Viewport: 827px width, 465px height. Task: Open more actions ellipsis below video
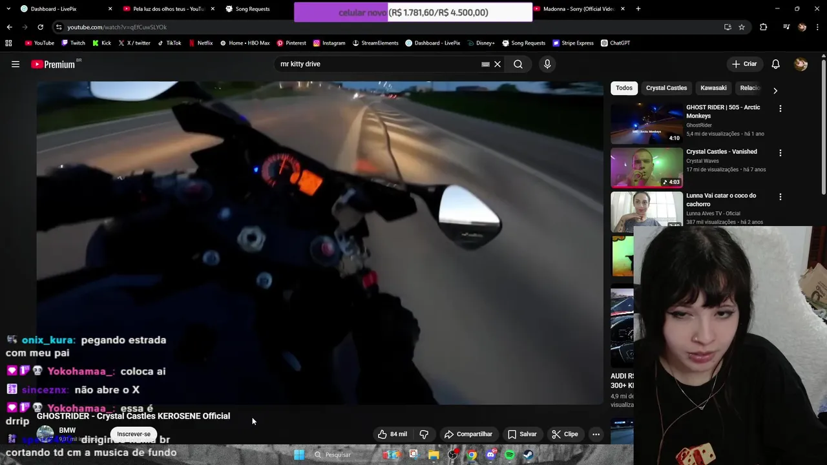(x=596, y=434)
